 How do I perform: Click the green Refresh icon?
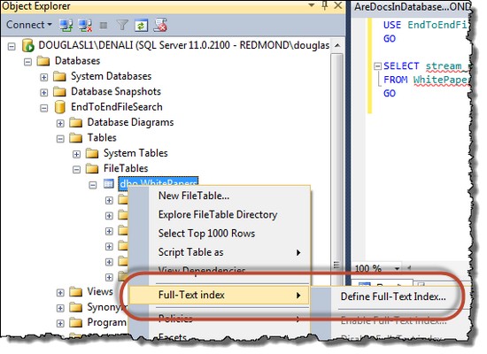[x=141, y=25]
